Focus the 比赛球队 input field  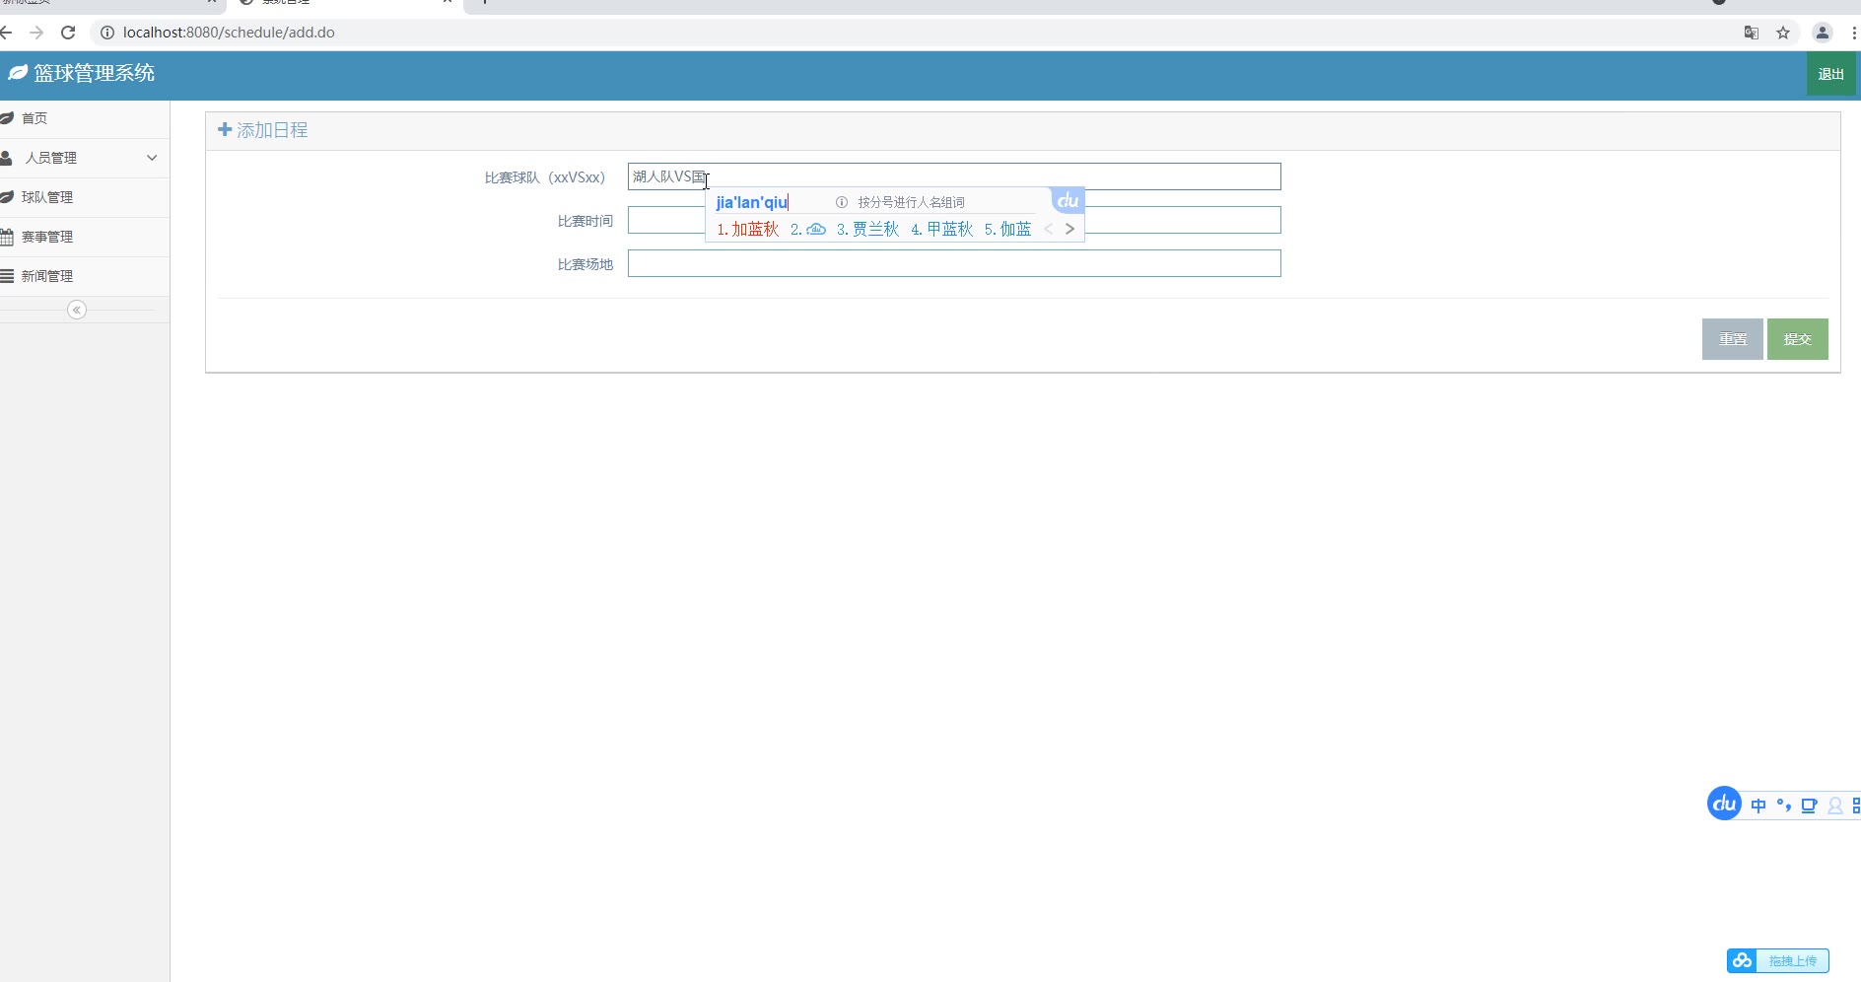point(954,176)
